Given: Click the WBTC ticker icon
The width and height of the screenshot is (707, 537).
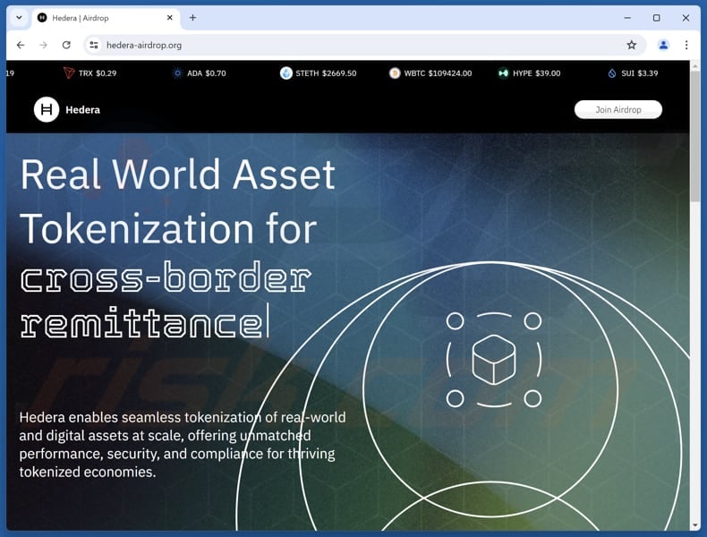Looking at the screenshot, I should (x=395, y=73).
